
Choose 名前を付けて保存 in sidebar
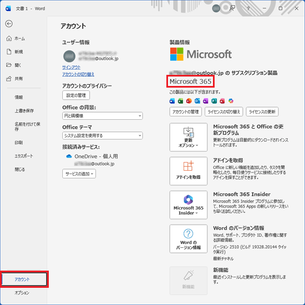coord(27,126)
